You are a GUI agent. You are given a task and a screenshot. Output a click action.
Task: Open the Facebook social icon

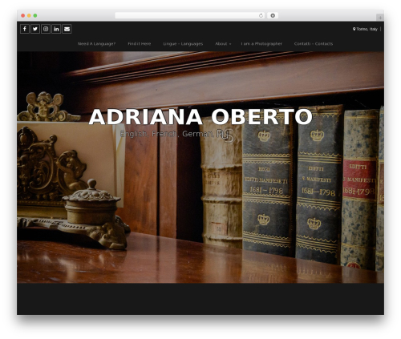click(25, 29)
